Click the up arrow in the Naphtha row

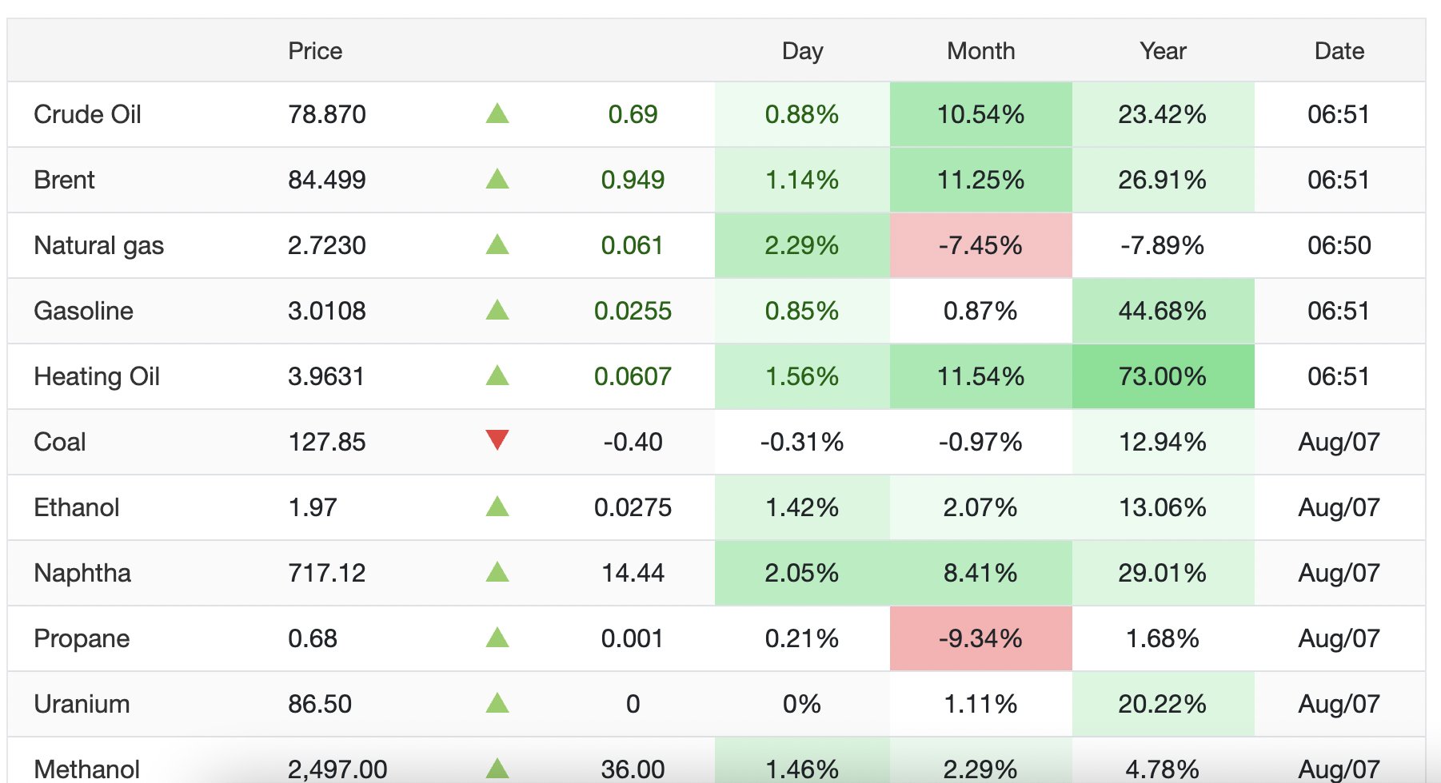497,572
